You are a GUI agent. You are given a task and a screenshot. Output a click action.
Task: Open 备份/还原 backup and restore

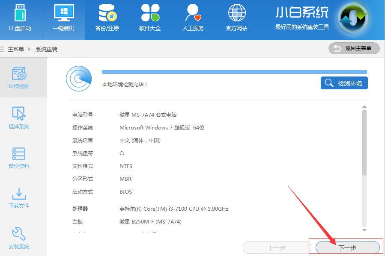click(x=107, y=18)
